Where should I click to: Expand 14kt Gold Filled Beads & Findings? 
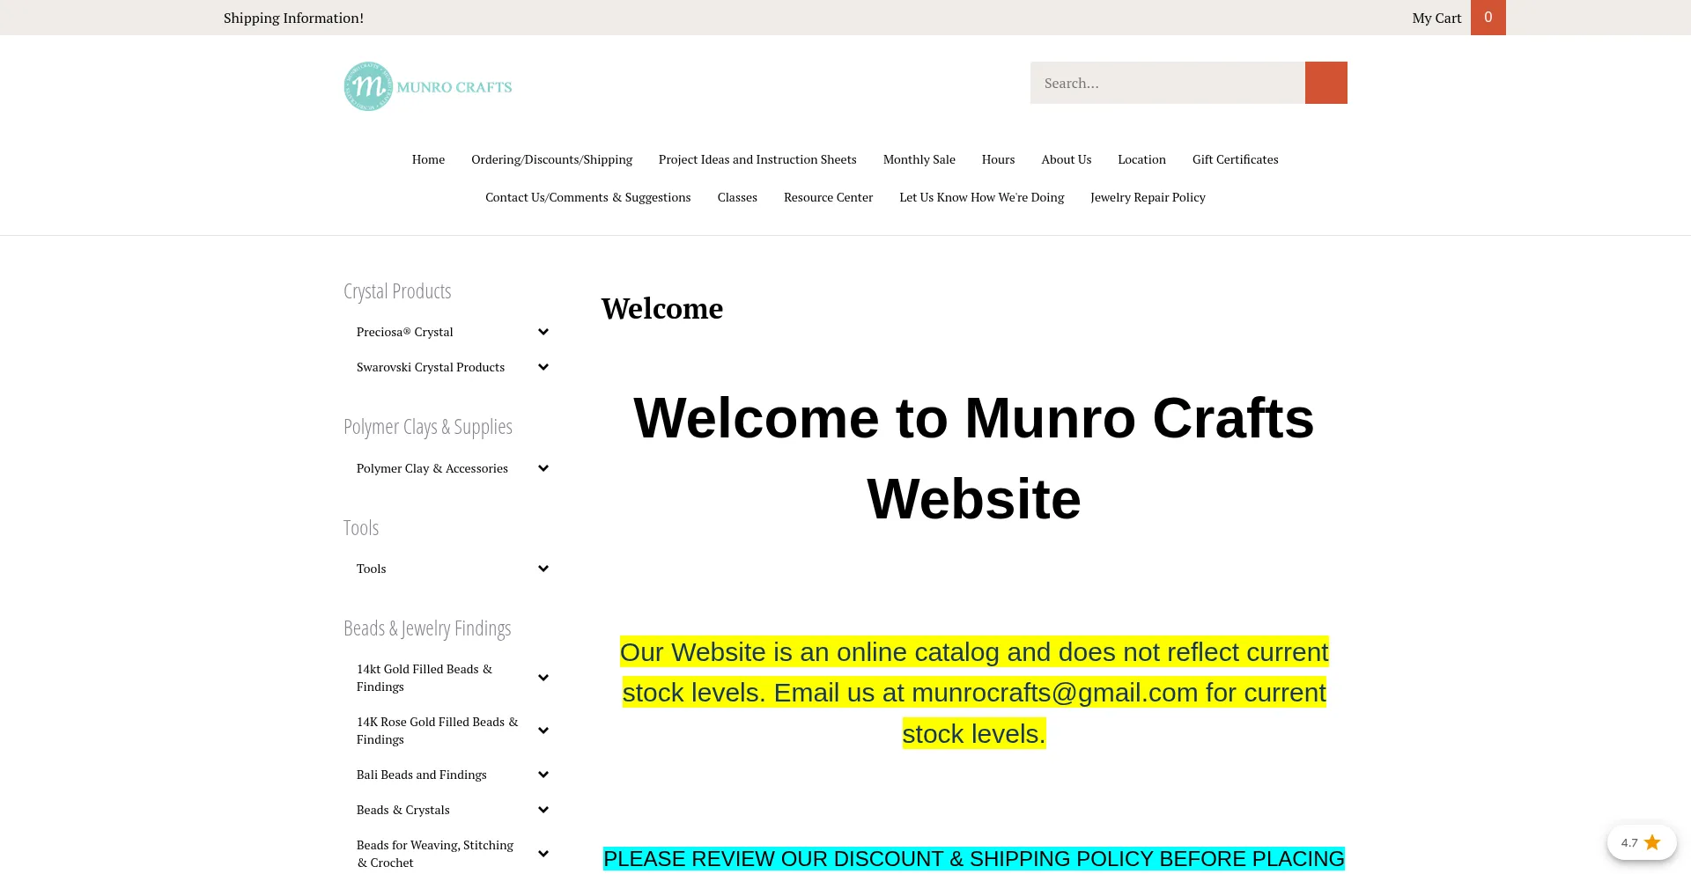[x=543, y=678]
